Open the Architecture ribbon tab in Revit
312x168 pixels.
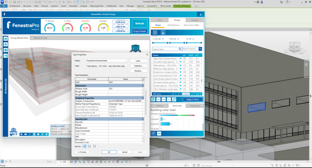(x=15, y=6)
